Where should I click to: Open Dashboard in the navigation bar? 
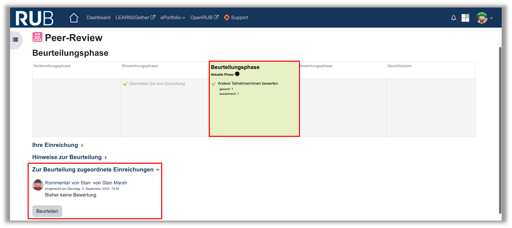pyautogui.click(x=98, y=18)
